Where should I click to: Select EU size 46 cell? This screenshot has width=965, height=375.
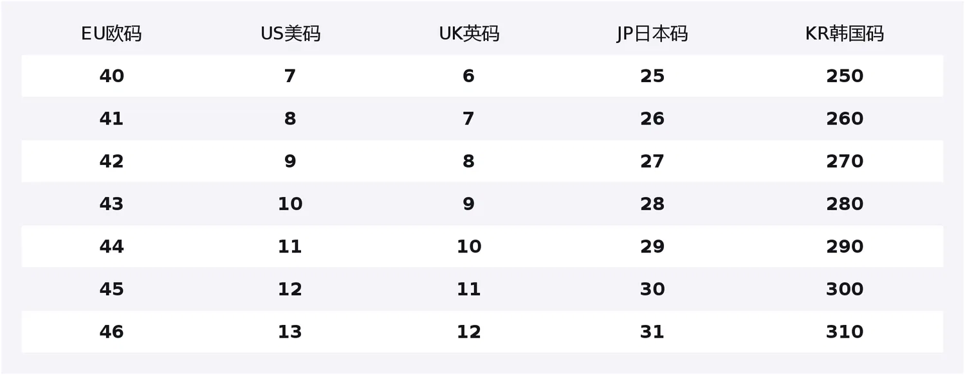[111, 332]
